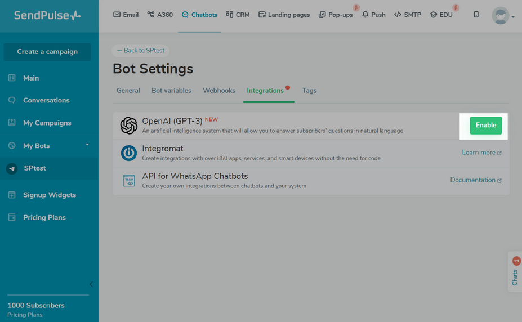Click the Integromat title text
Viewport: 522px width, 322px height.
(163, 149)
